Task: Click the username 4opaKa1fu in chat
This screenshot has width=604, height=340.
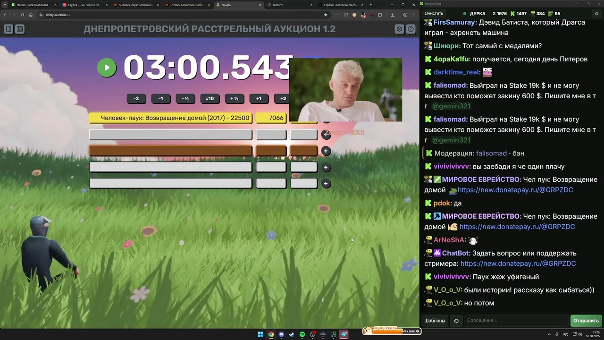Action: click(452, 59)
